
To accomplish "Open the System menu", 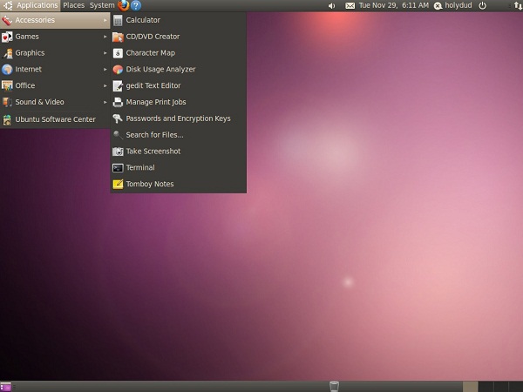I will tap(101, 5).
